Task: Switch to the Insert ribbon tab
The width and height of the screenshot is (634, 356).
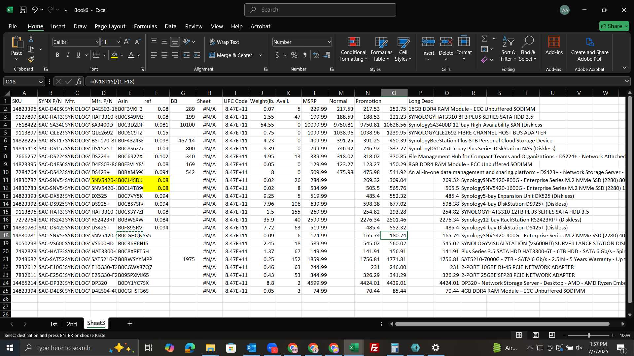Action: [58, 26]
